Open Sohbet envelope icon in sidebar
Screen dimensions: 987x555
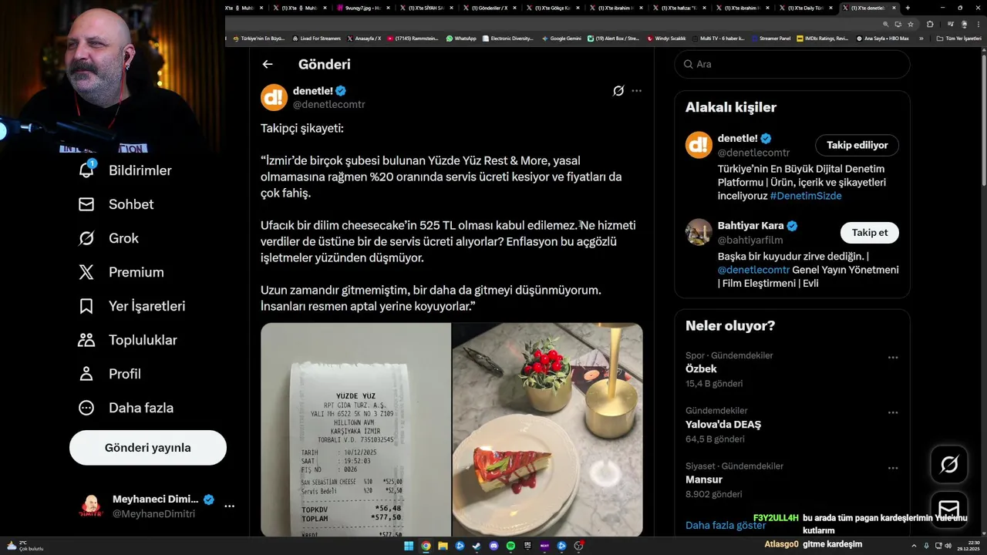(86, 204)
